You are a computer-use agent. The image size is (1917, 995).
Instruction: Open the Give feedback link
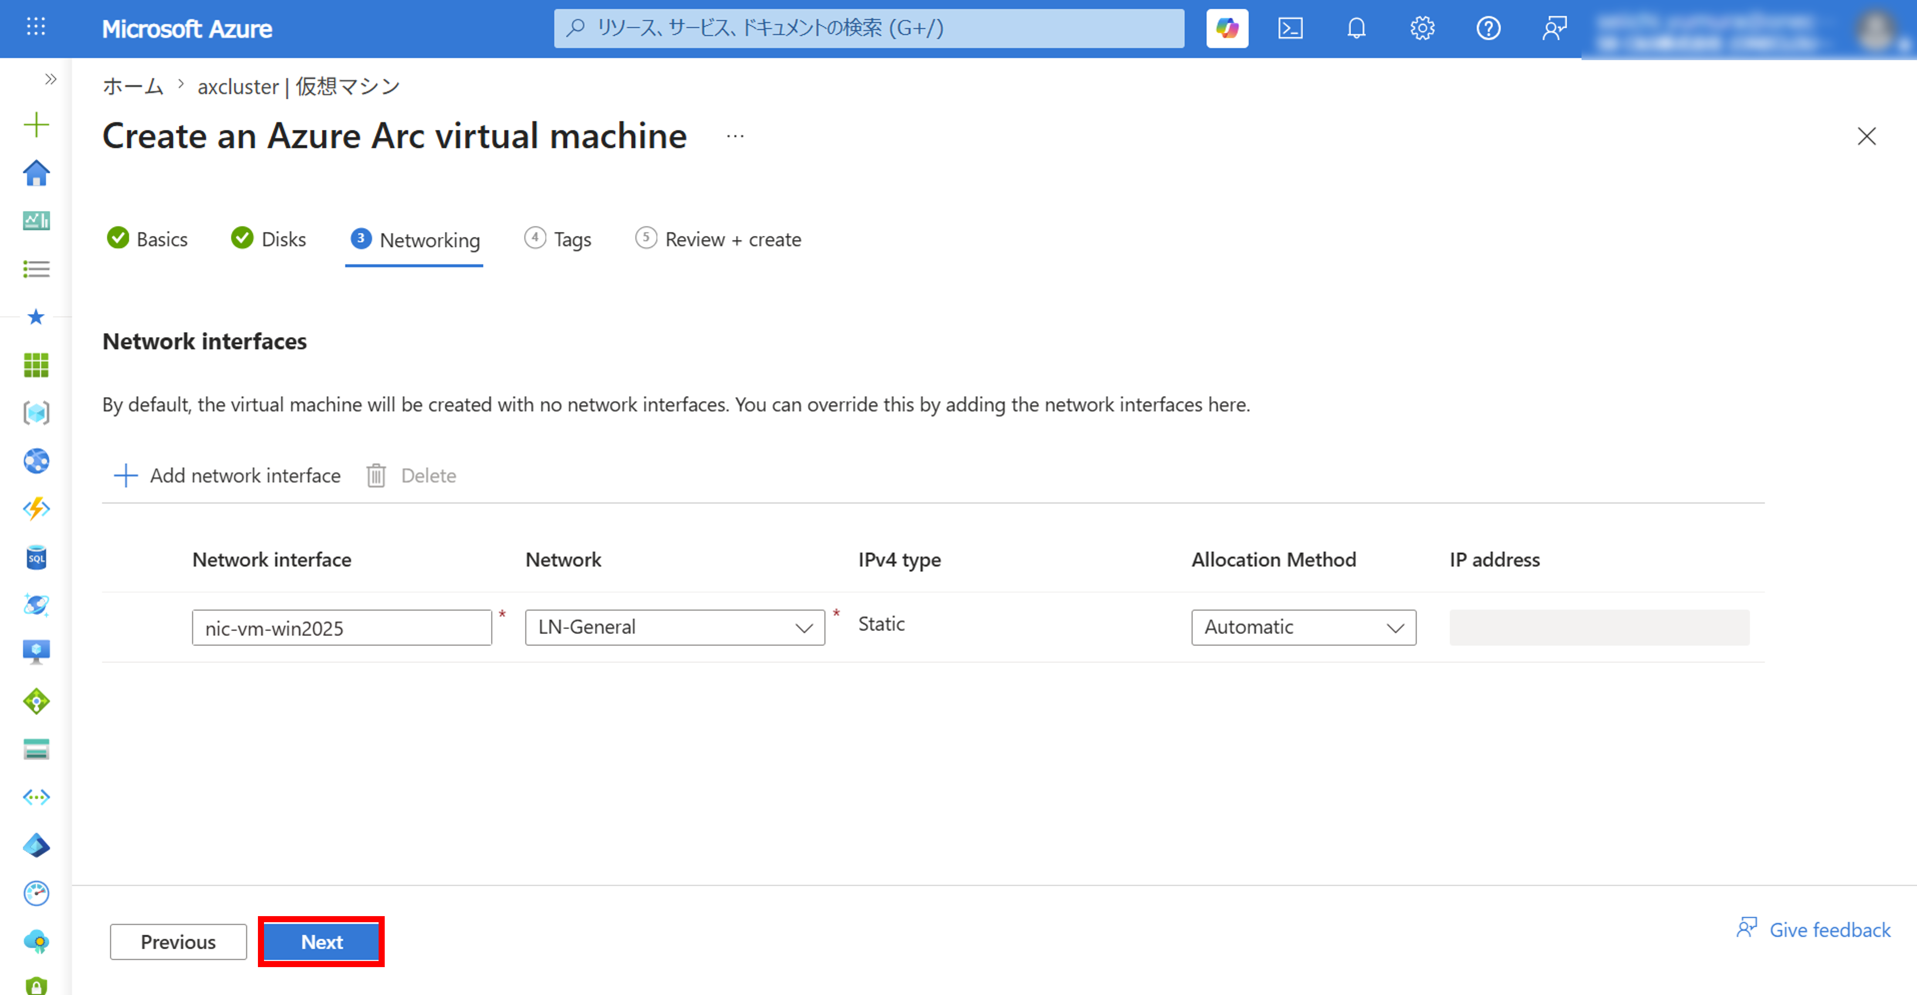point(1814,930)
